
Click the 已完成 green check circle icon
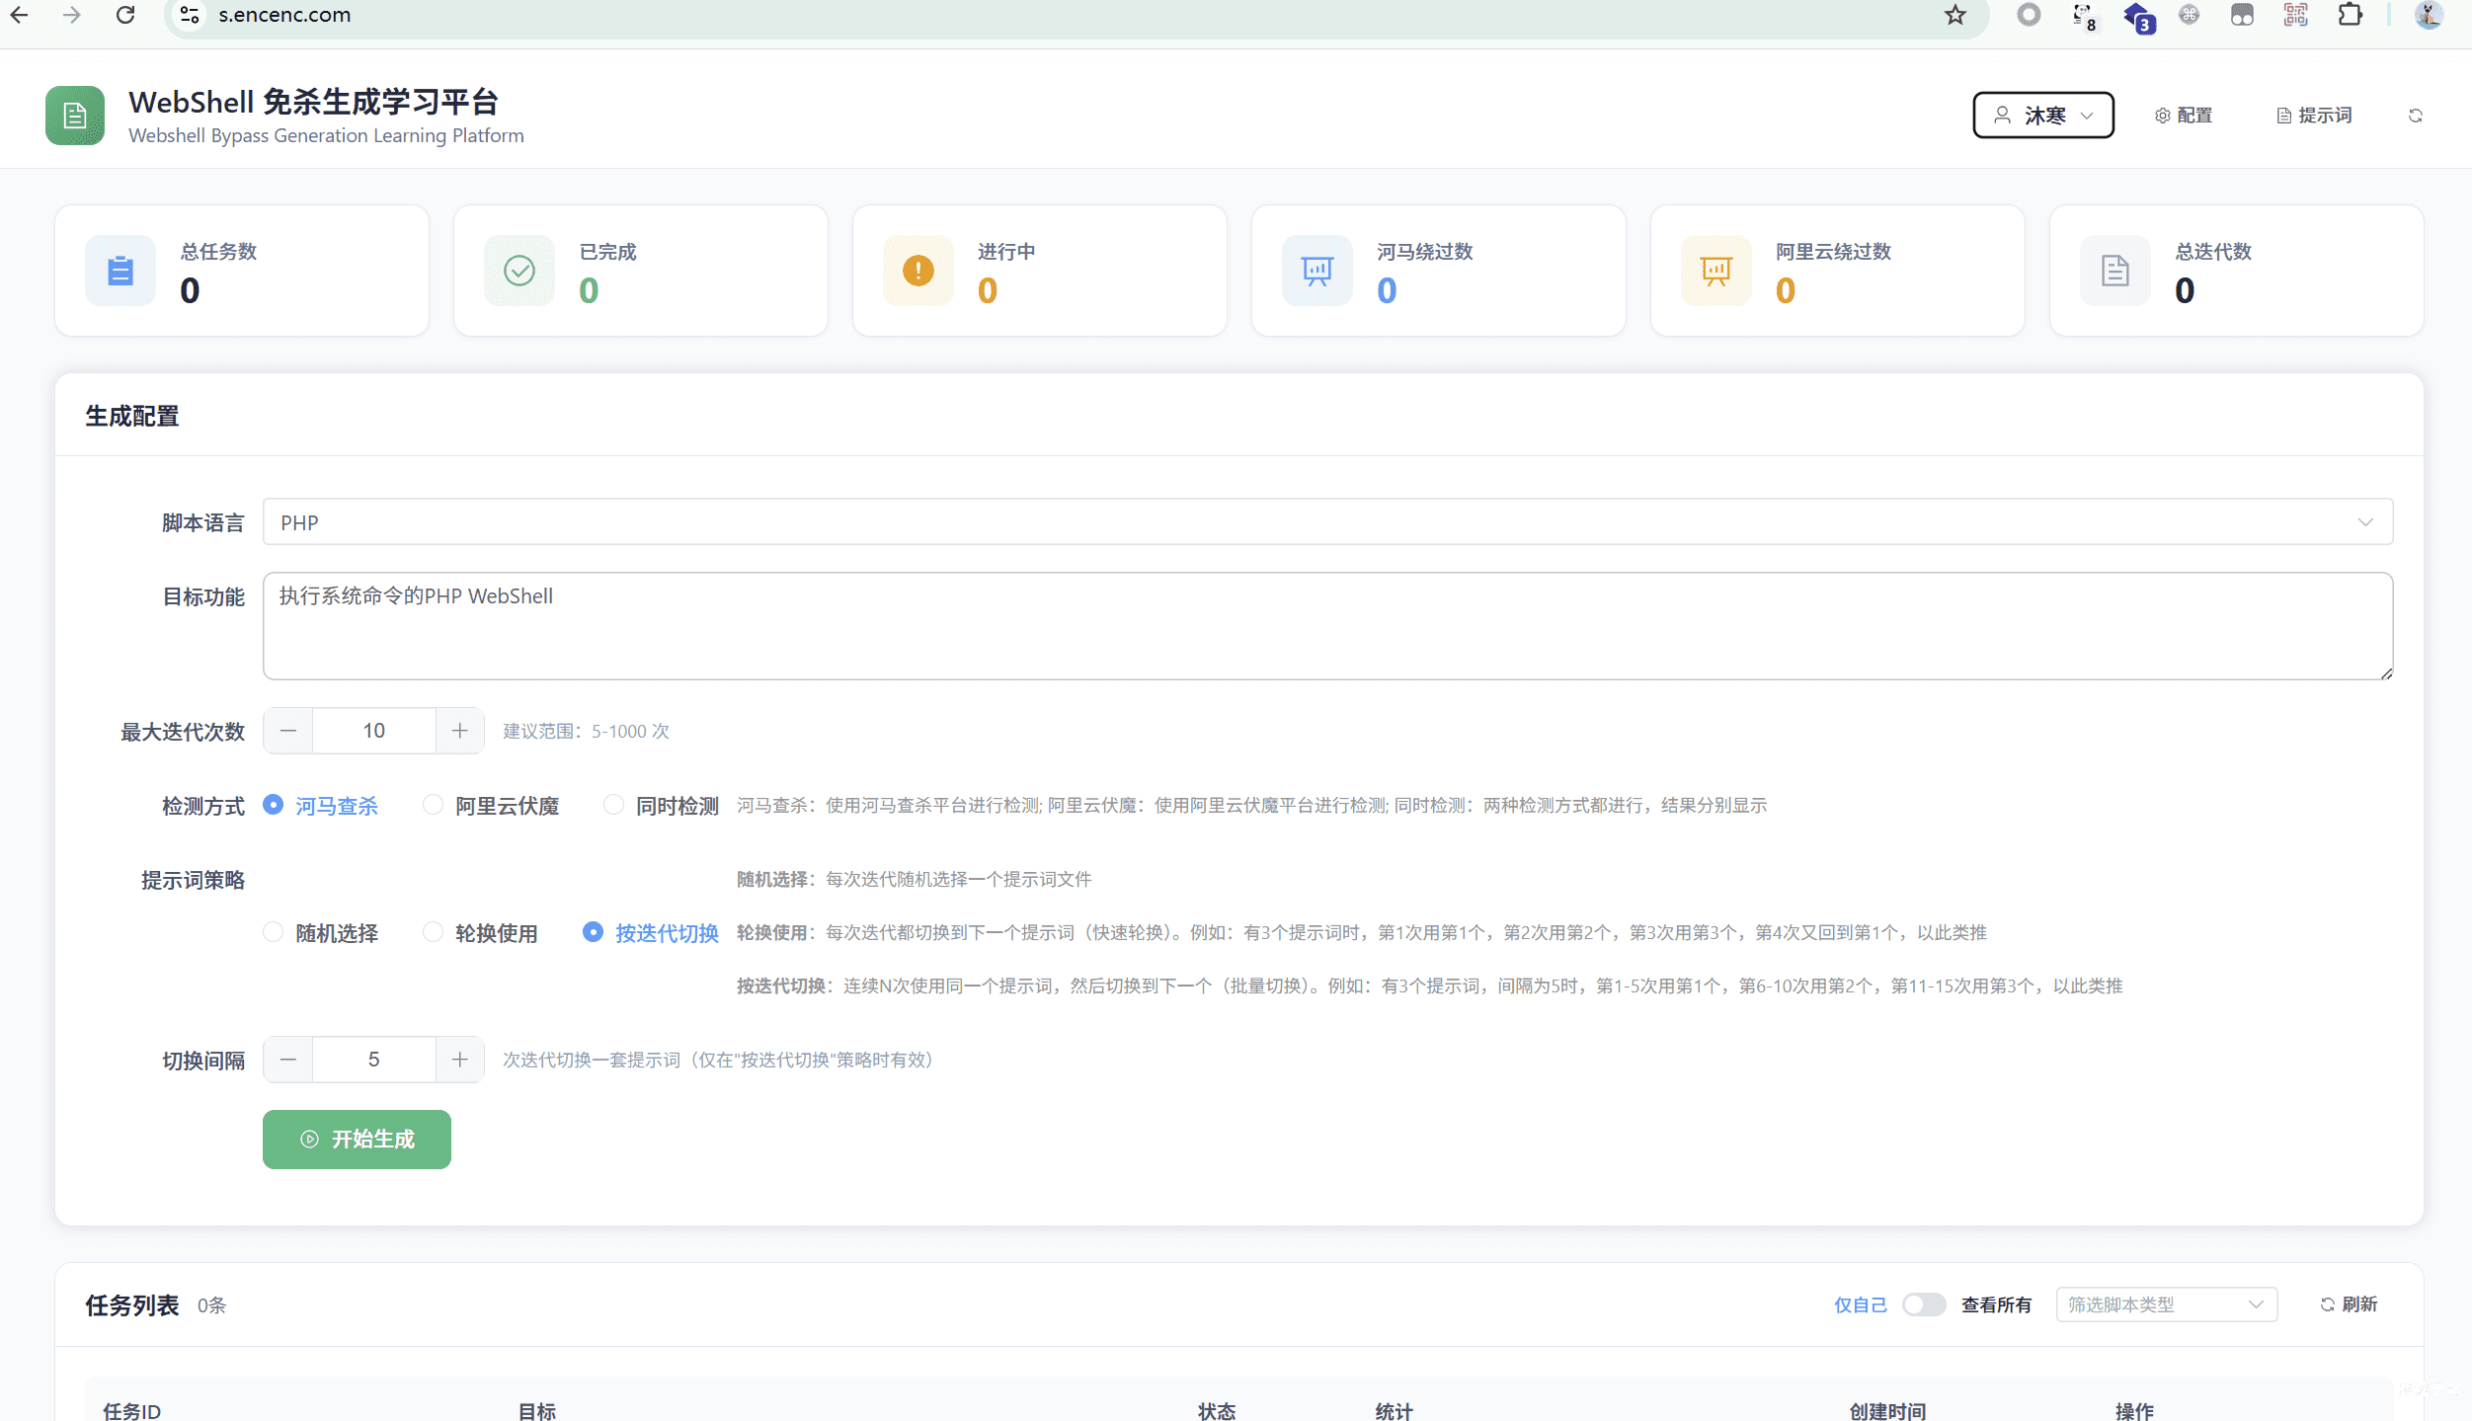(518, 270)
